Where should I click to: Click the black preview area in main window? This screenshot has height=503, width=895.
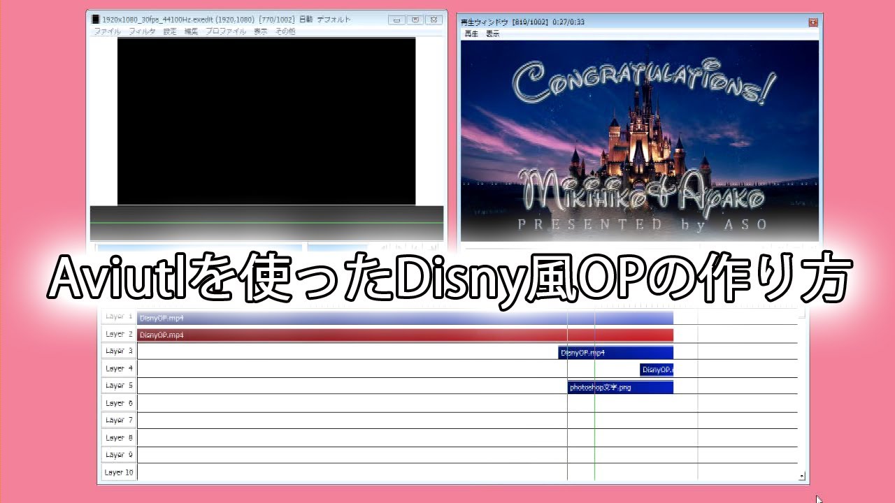click(266, 122)
